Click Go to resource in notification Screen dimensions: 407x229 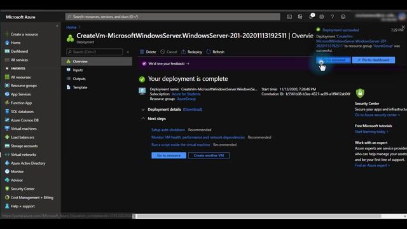pyautogui.click(x=333, y=60)
